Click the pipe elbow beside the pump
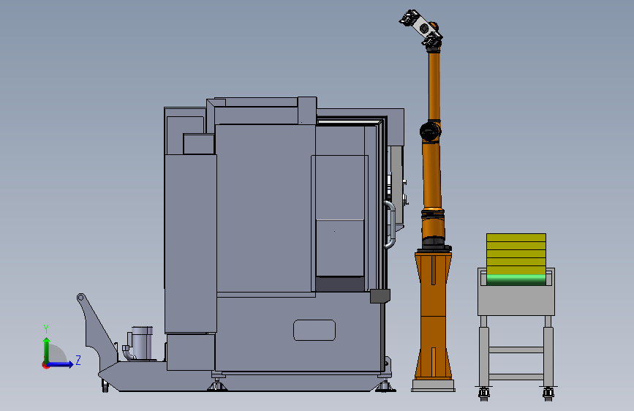 click(x=128, y=352)
